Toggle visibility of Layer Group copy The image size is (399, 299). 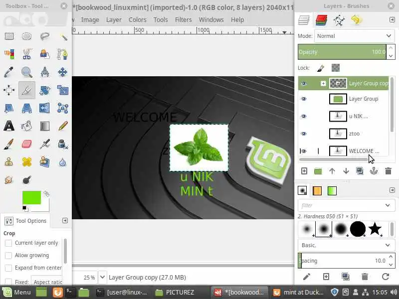tap(304, 83)
